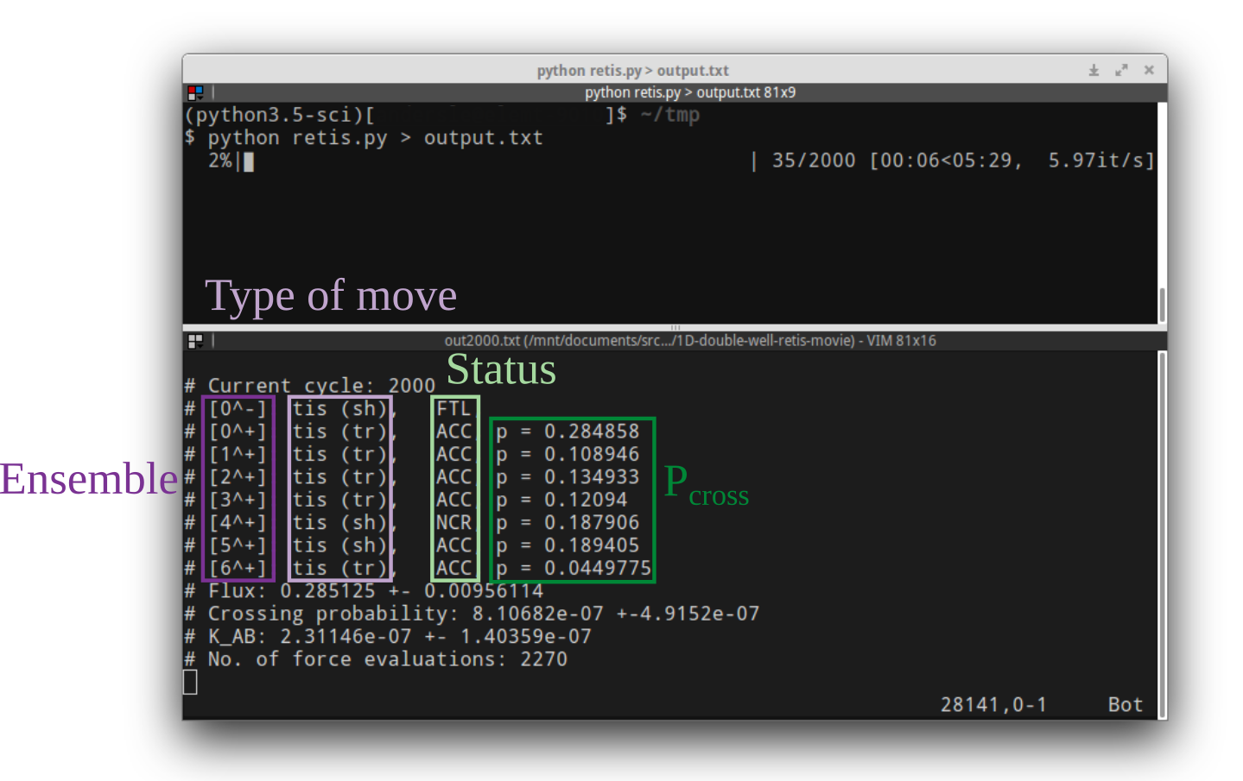
Task: Click the grey group icon on VIM pane
Action: 195,341
